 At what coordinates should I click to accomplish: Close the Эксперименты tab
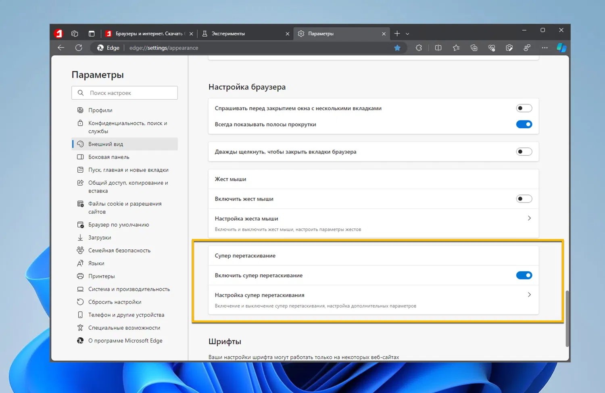click(x=287, y=34)
